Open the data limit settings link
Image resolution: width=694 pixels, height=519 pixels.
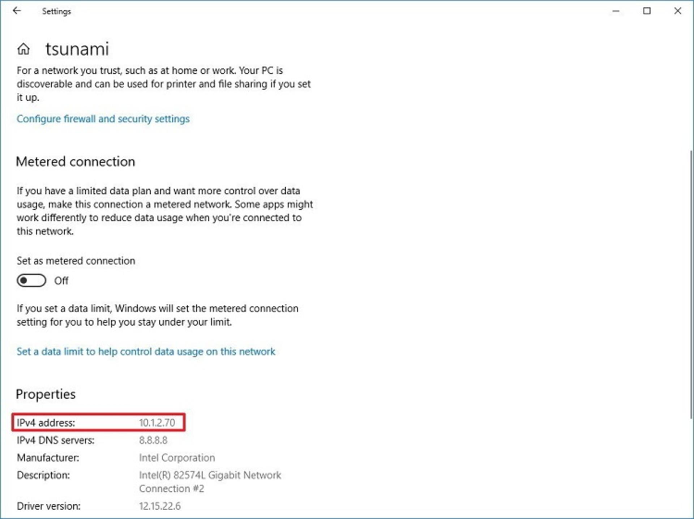[146, 352]
